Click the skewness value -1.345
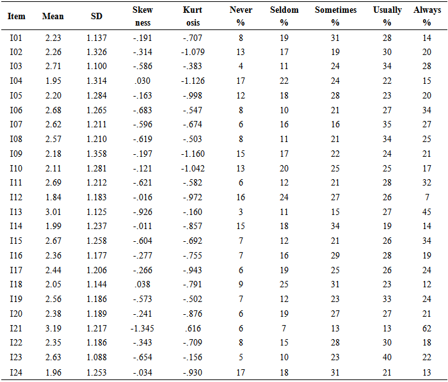Screen dimensions: 448x382 (143, 328)
